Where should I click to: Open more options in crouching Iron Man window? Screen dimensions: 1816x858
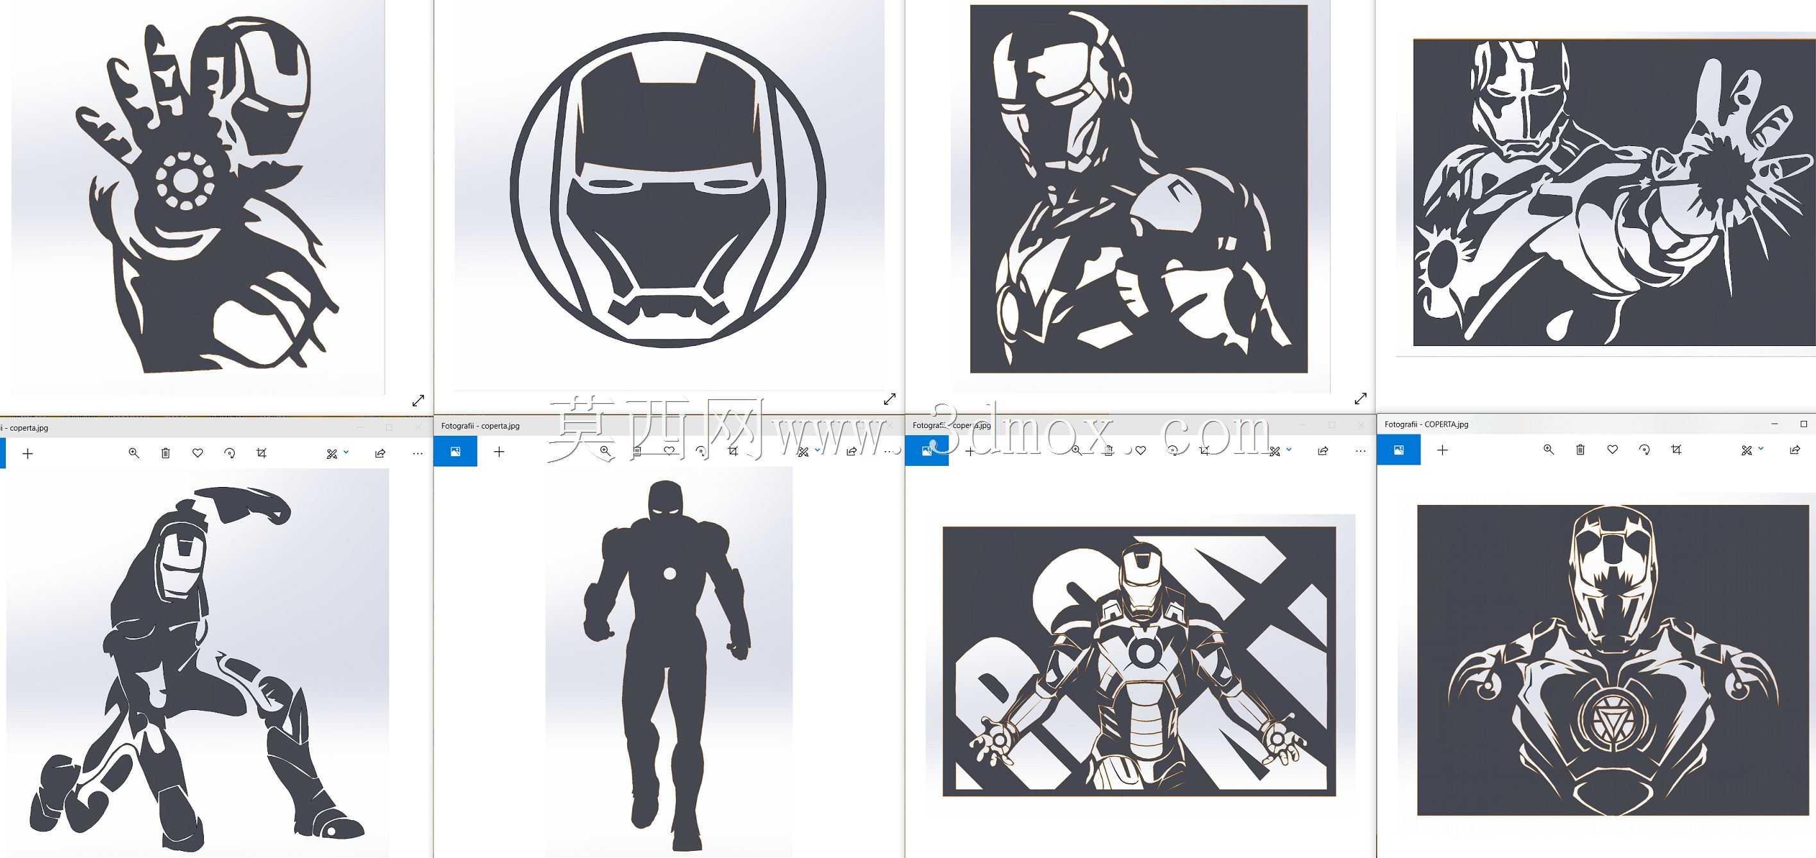click(417, 453)
